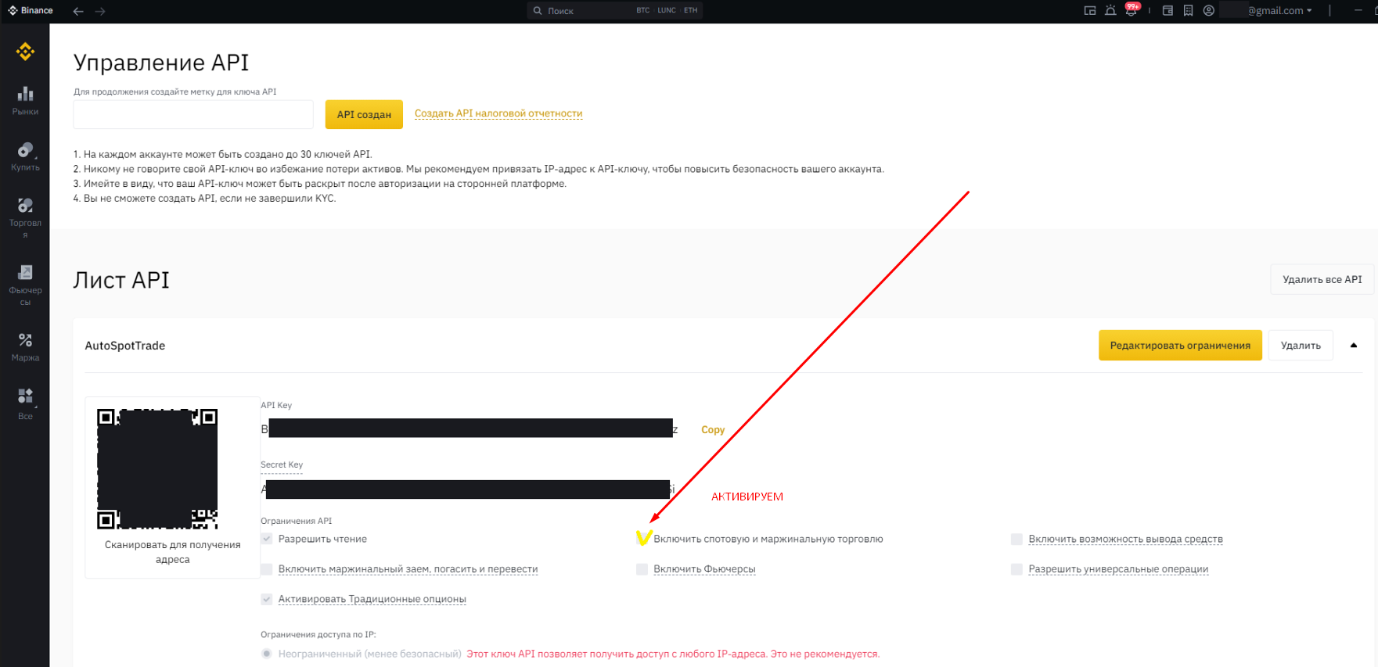Click Ограничения доступа по IP label
1378x667 pixels.
[x=318, y=634]
